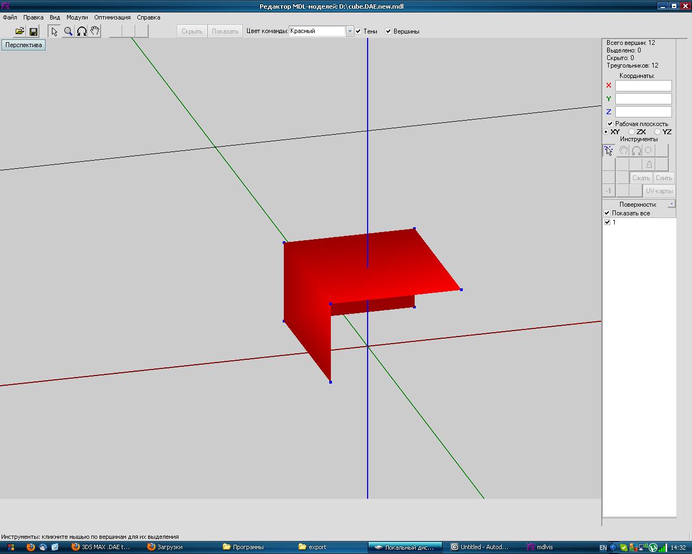Open the Цвет команды color dropdown
The width and height of the screenshot is (692, 554).
pos(350,31)
